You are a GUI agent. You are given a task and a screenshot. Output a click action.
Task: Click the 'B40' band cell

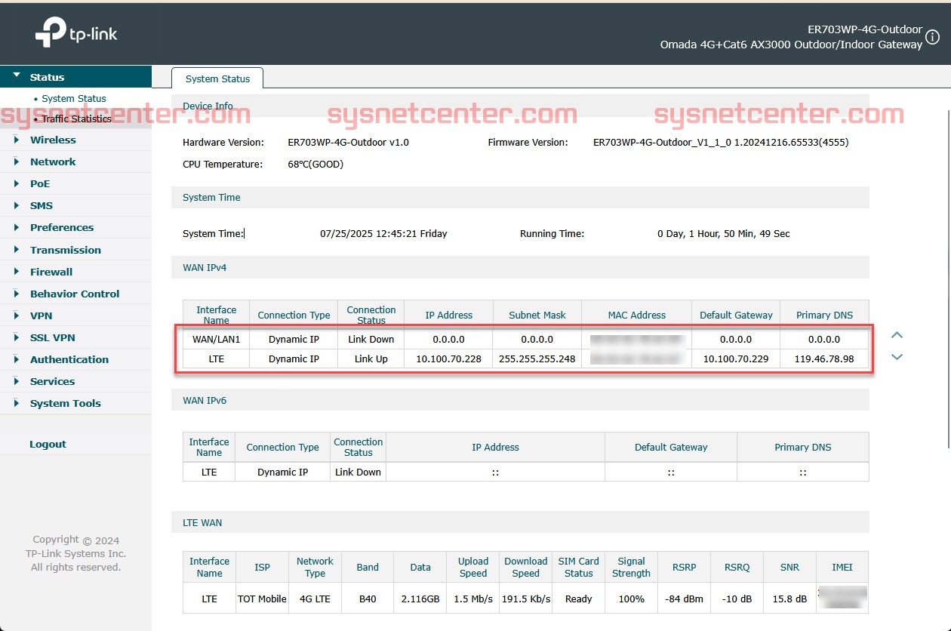tap(368, 599)
